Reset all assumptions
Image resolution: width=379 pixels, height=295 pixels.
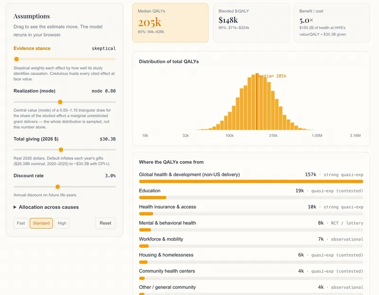pos(105,223)
